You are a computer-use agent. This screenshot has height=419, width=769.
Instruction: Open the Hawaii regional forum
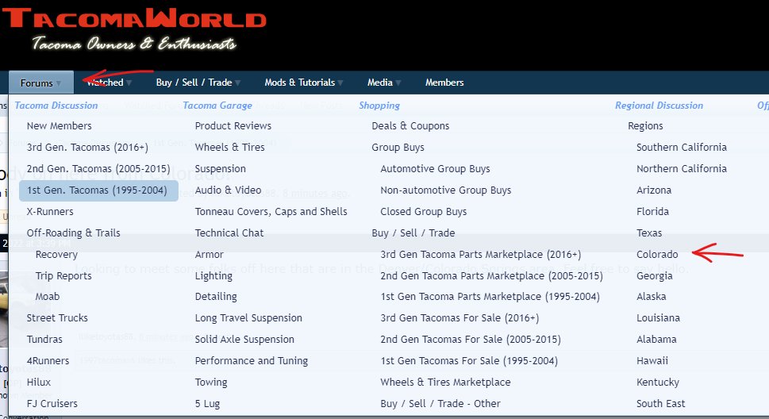click(652, 361)
